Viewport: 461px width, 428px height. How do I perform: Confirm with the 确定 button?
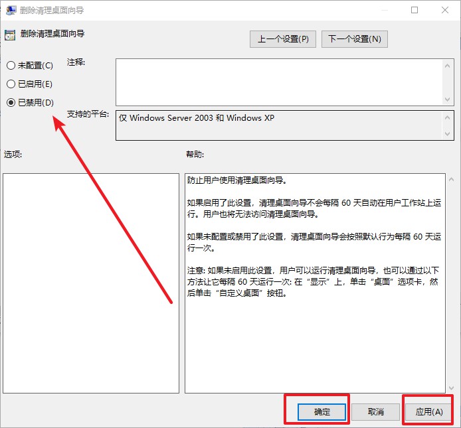click(x=322, y=412)
